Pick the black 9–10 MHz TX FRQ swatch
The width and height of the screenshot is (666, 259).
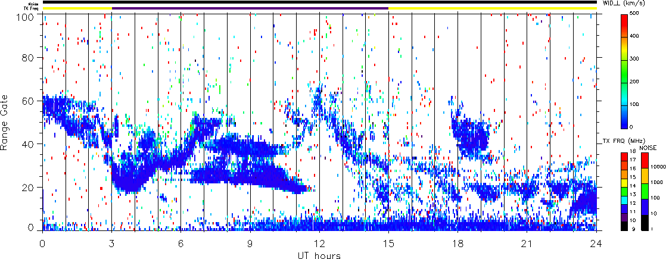[625, 225]
